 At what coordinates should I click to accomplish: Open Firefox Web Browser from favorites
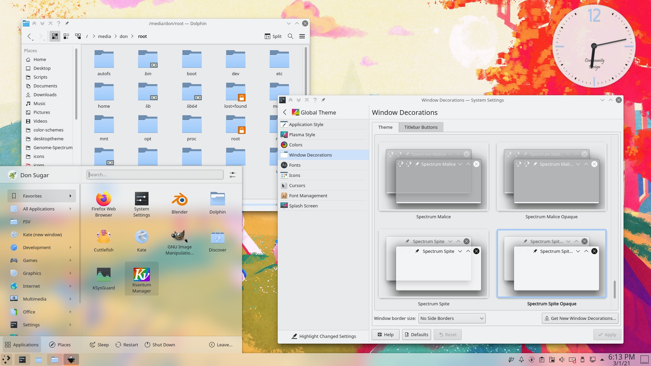click(103, 203)
